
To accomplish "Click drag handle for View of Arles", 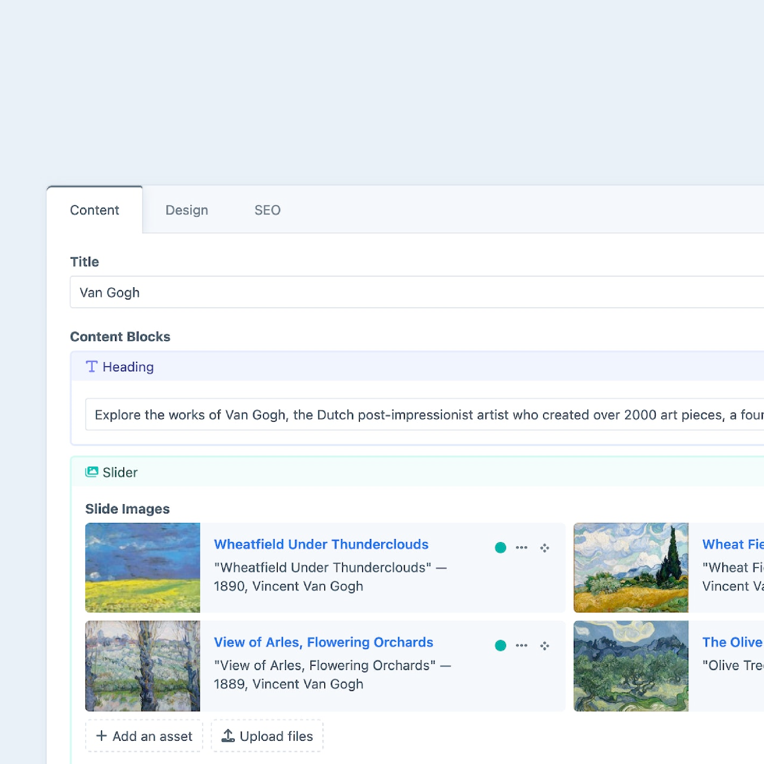I will click(x=544, y=646).
